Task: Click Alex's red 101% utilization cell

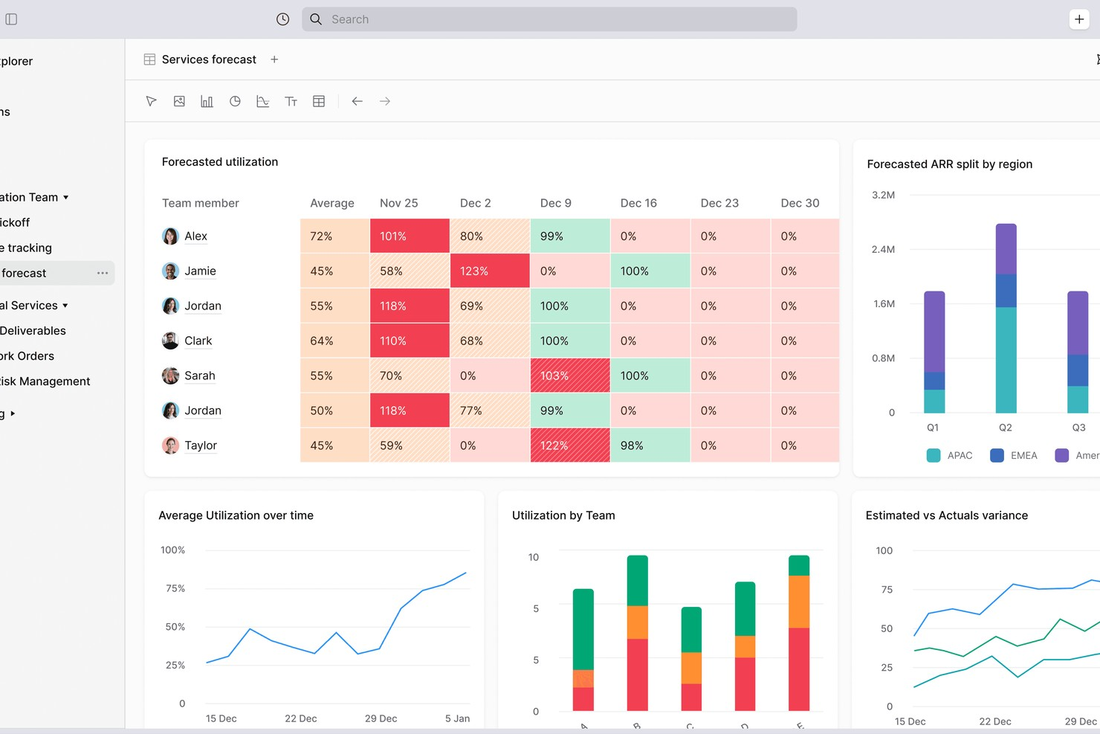Action: pyautogui.click(x=410, y=236)
